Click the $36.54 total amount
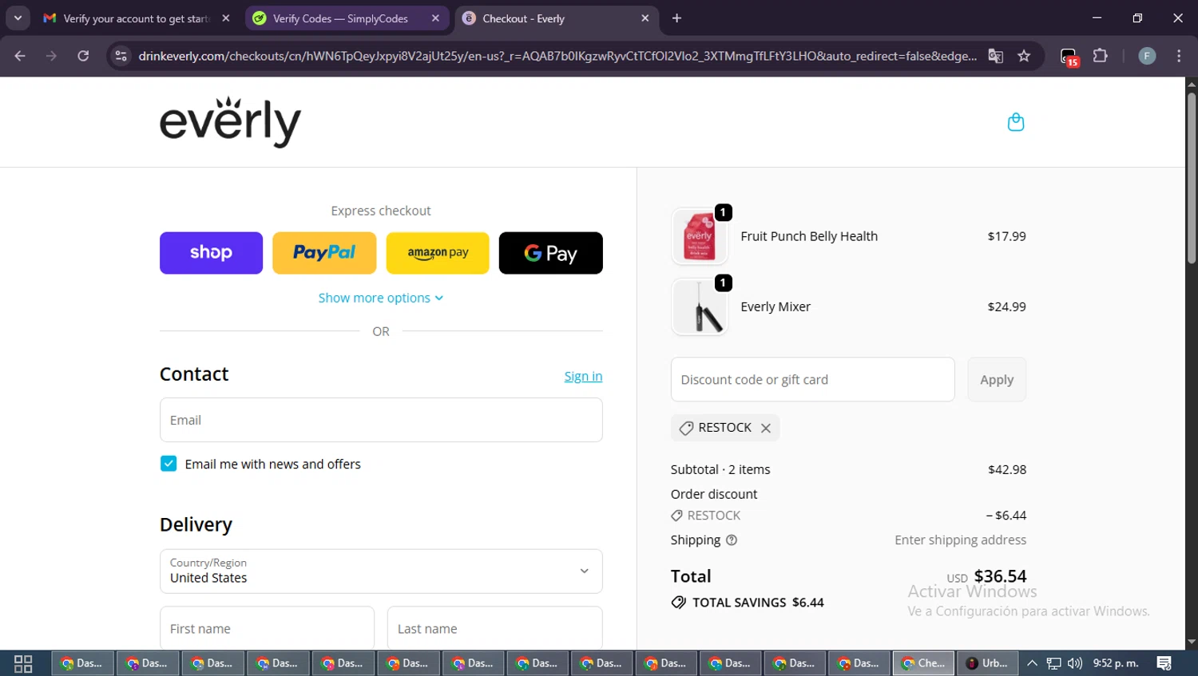This screenshot has height=676, width=1198. [x=1000, y=576]
